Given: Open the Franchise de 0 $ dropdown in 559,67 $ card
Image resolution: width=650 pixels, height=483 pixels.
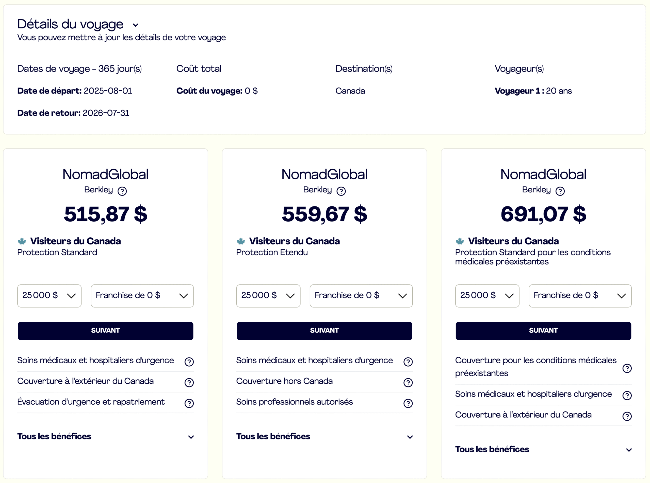Looking at the screenshot, I should (361, 296).
